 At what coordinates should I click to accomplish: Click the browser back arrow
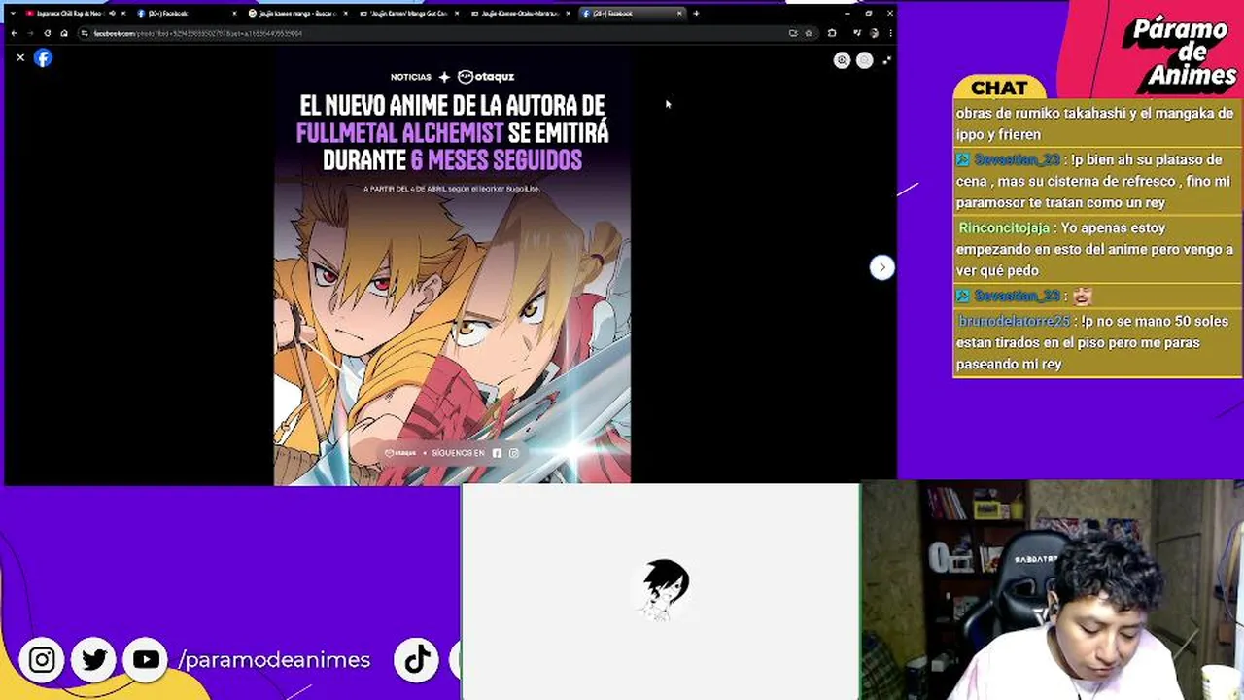14,33
